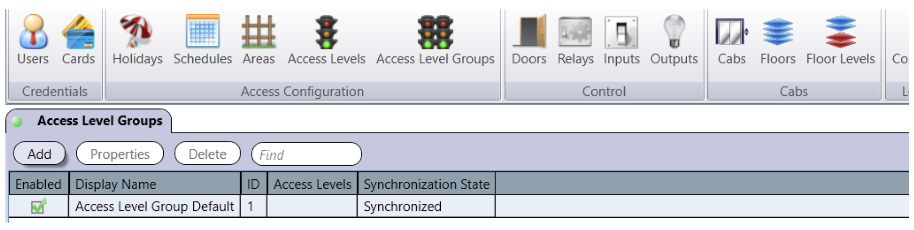
Task: Open the Floors stacked layers icon
Action: pyautogui.click(x=778, y=32)
